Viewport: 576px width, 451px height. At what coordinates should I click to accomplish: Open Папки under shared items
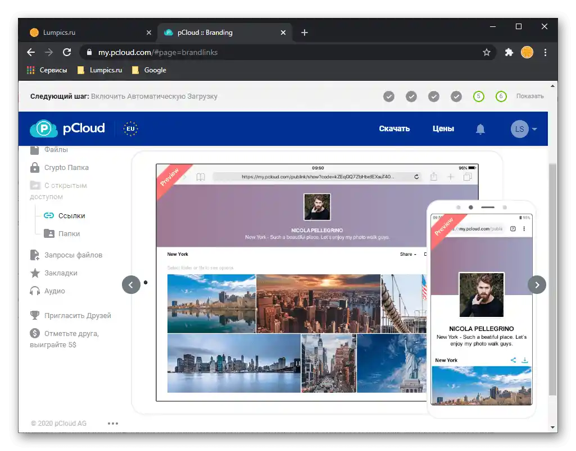(62, 233)
